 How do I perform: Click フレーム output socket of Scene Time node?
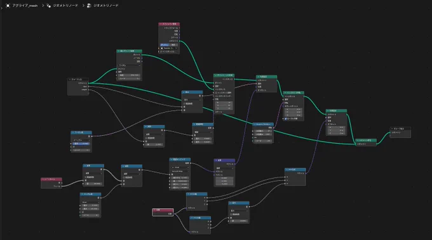coord(62,186)
